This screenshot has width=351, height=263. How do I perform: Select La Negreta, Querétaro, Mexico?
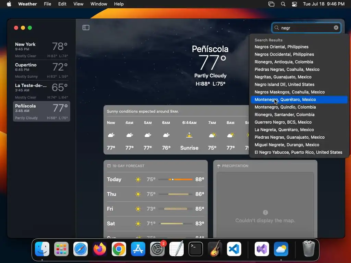pyautogui.click(x=299, y=130)
